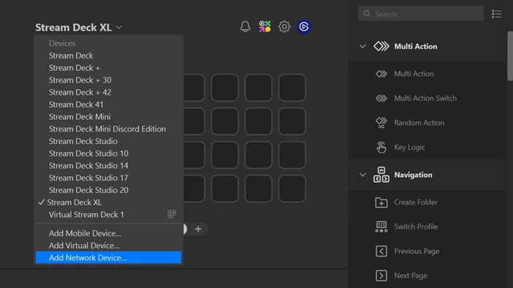Select Stream Deck 41 device
513x288 pixels.
(x=108, y=105)
